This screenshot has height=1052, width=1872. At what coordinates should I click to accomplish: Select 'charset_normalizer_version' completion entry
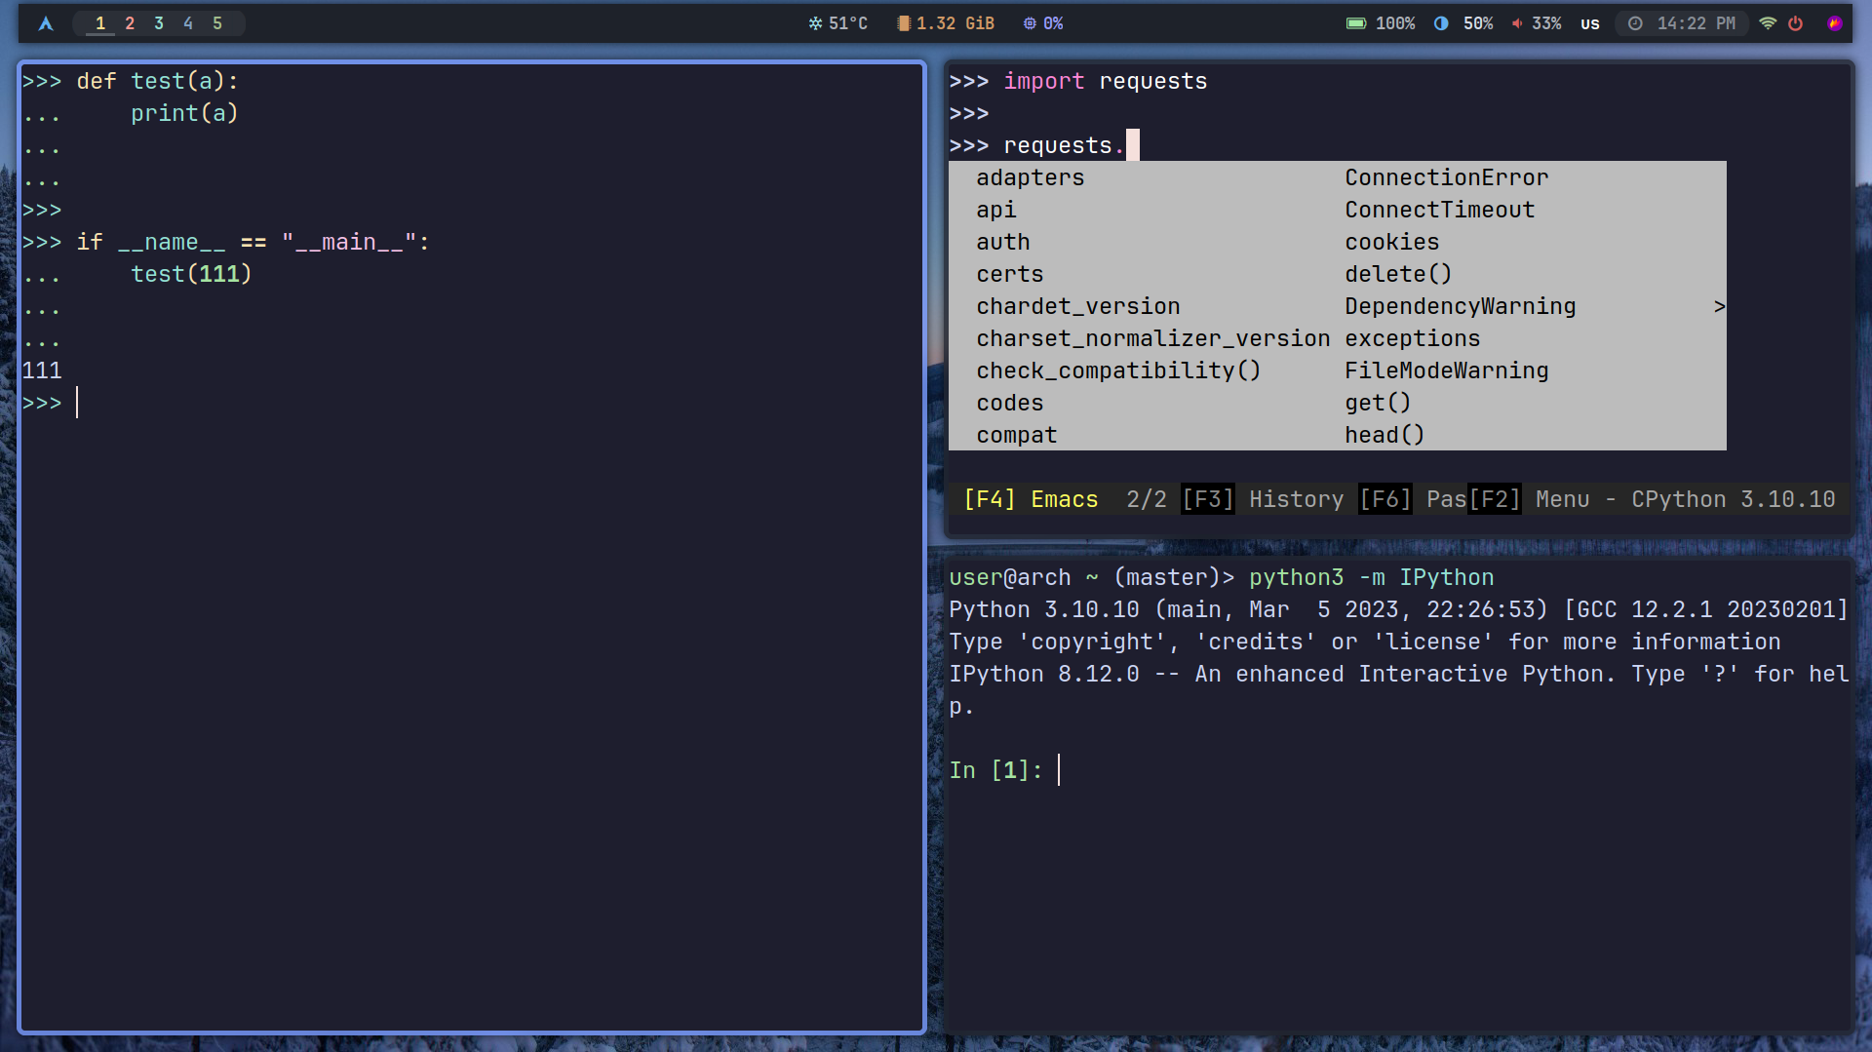pos(1153,338)
